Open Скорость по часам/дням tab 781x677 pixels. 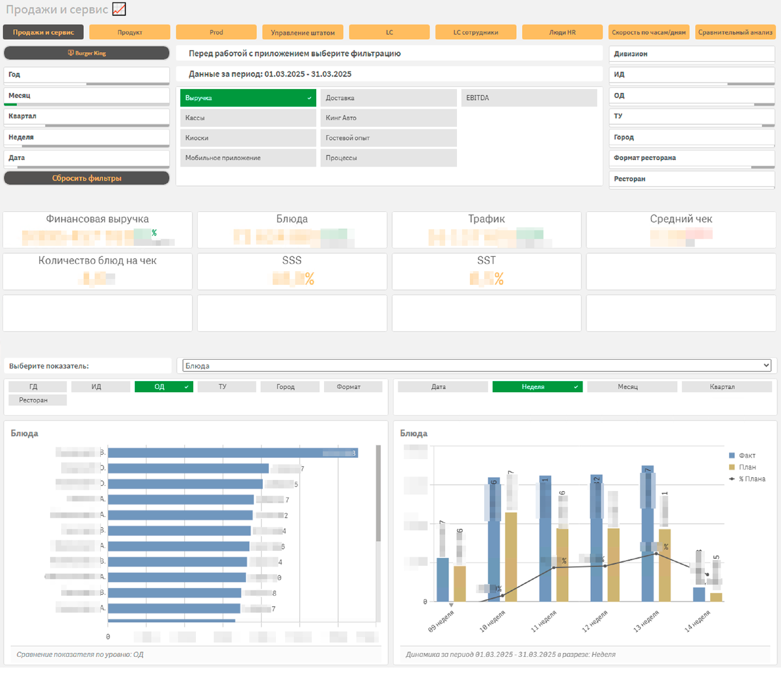(x=649, y=32)
